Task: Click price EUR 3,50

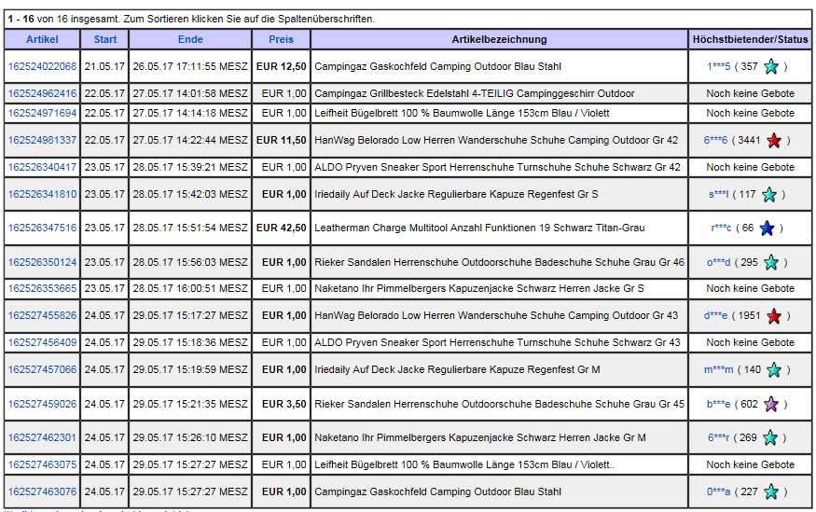Action: (284, 404)
